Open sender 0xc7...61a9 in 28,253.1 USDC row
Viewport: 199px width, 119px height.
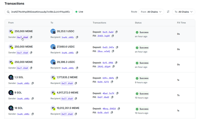pos(23,37)
